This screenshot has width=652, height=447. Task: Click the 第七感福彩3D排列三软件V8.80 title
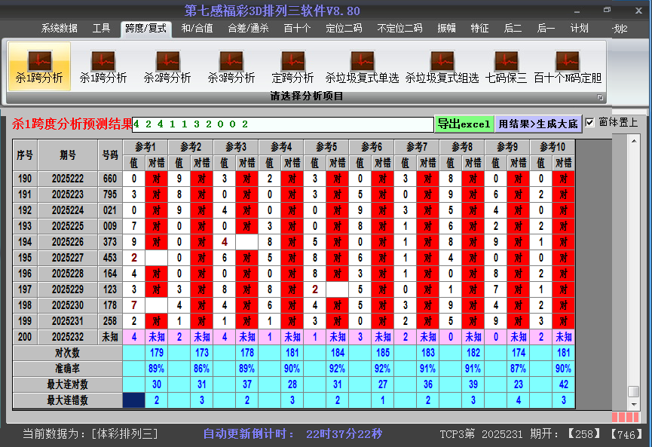click(x=272, y=11)
